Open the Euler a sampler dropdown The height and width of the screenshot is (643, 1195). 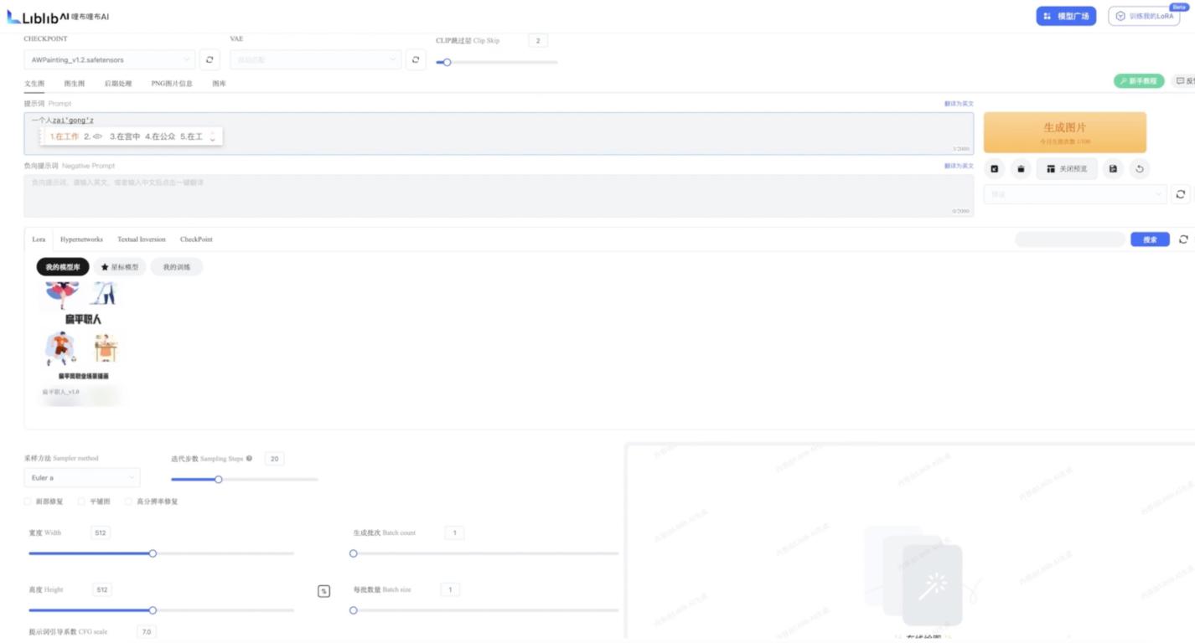click(x=81, y=478)
